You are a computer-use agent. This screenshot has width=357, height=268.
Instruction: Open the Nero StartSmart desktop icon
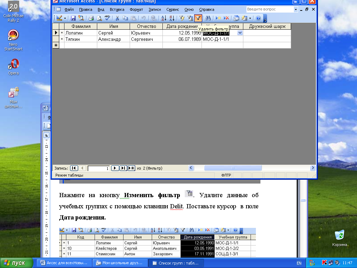[x=13, y=40]
